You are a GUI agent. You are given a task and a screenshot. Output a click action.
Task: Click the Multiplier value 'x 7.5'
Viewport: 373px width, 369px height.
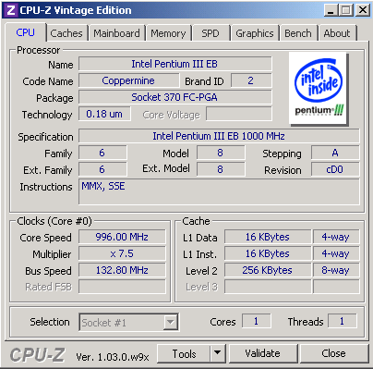click(x=122, y=253)
